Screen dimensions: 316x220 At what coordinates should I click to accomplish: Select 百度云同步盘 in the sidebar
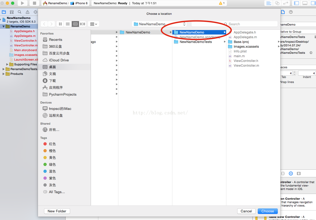click(65, 53)
